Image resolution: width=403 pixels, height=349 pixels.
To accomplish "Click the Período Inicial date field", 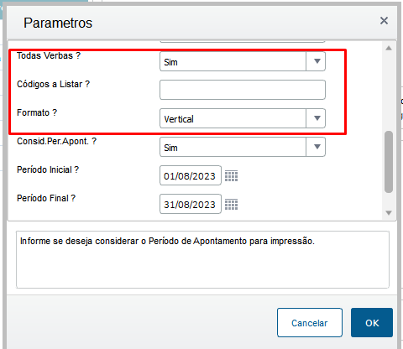I will 191,175.
